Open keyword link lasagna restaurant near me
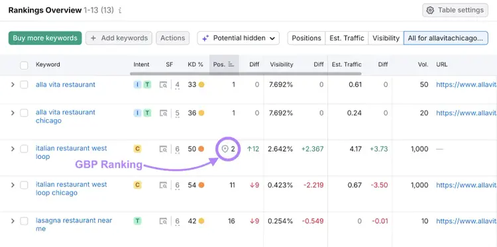The height and width of the screenshot is (247, 497). (74, 224)
